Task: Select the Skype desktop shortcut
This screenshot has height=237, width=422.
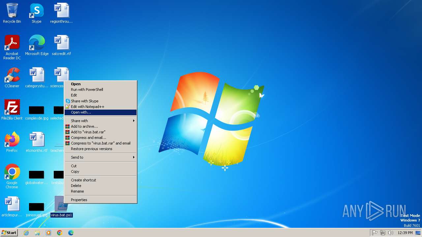Action: pyautogui.click(x=37, y=13)
